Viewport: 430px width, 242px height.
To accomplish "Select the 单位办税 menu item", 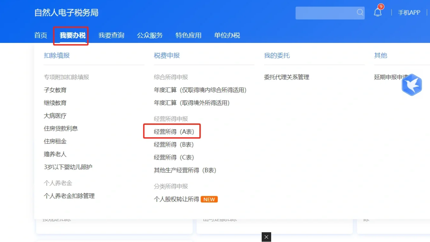I will pos(227,35).
